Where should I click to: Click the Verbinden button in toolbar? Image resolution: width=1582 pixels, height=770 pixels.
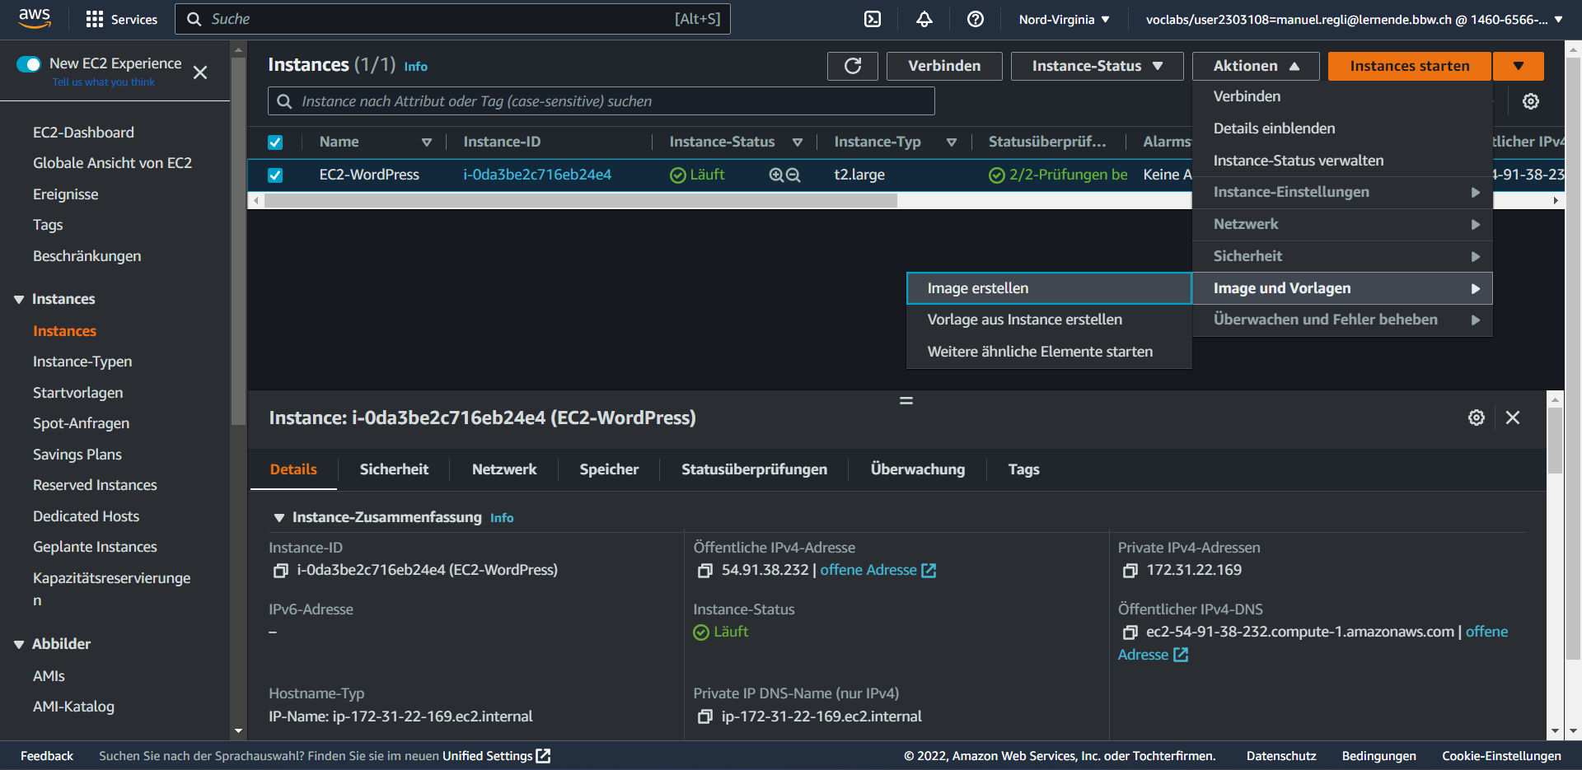(944, 66)
